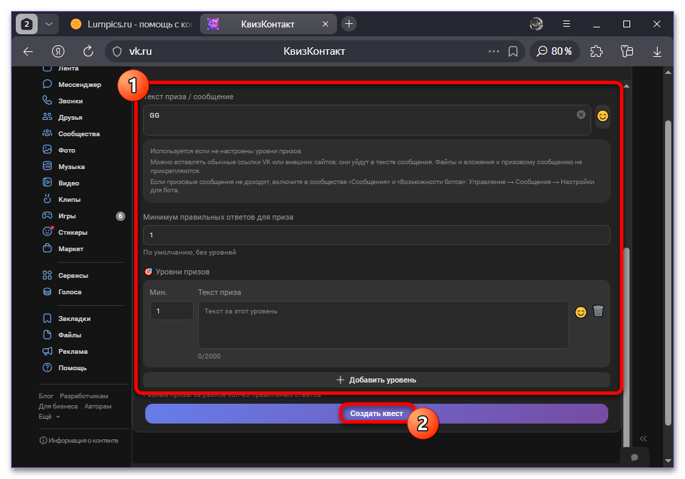Click Добавить уровень button
Image resolution: width=685 pixels, height=479 pixels.
(377, 380)
